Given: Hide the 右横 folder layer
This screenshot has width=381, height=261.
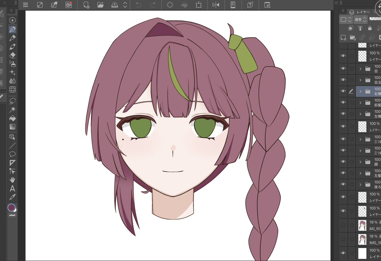Looking at the screenshot, I should 343,91.
